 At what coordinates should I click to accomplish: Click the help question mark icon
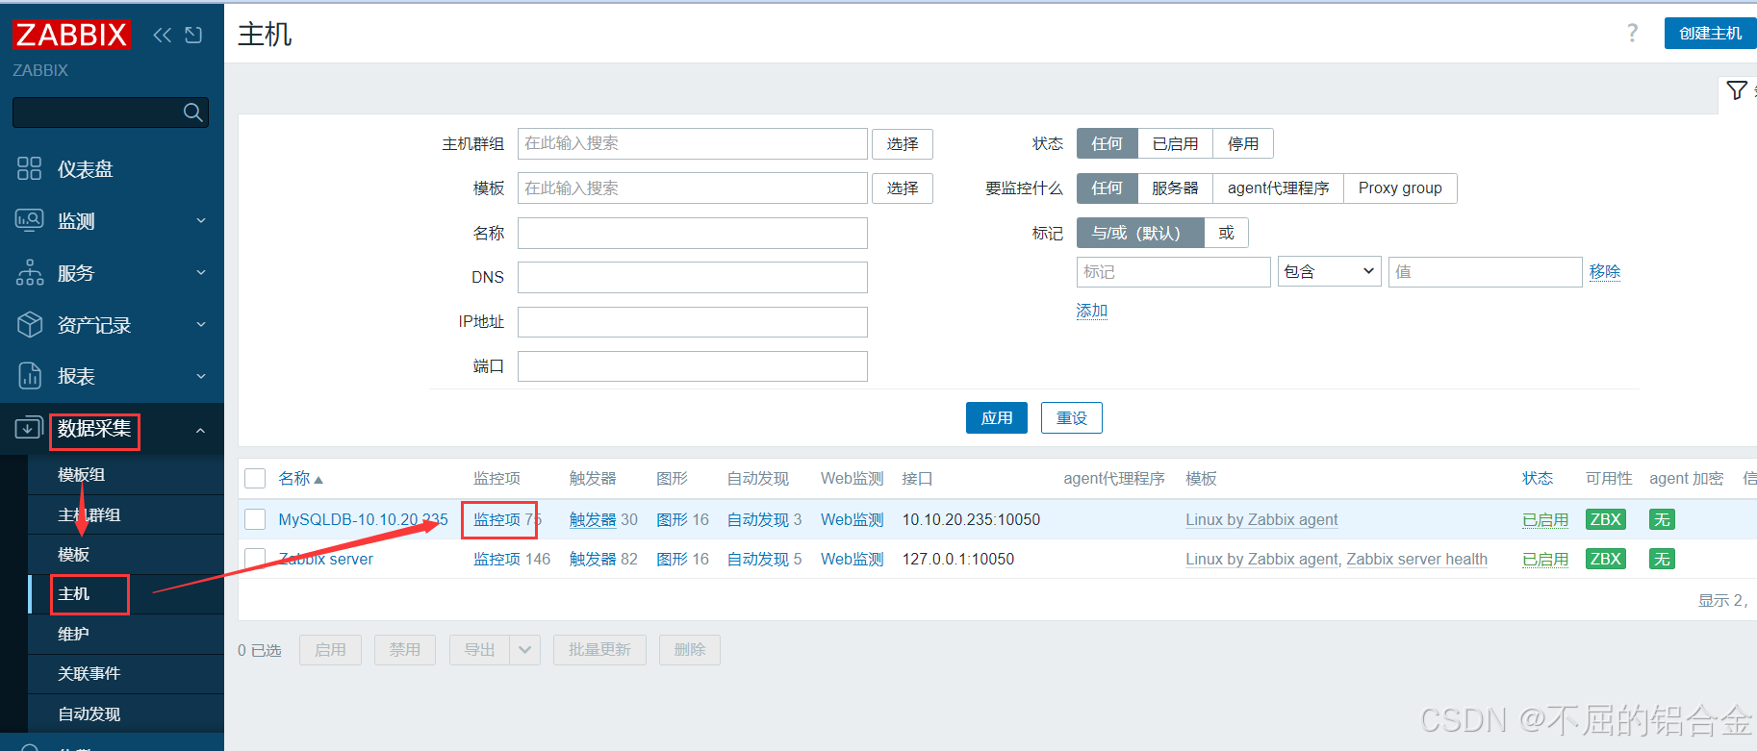tap(1633, 33)
